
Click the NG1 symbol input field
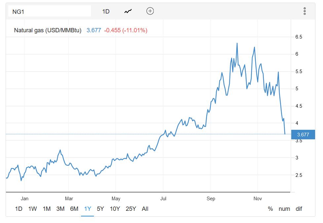point(50,11)
